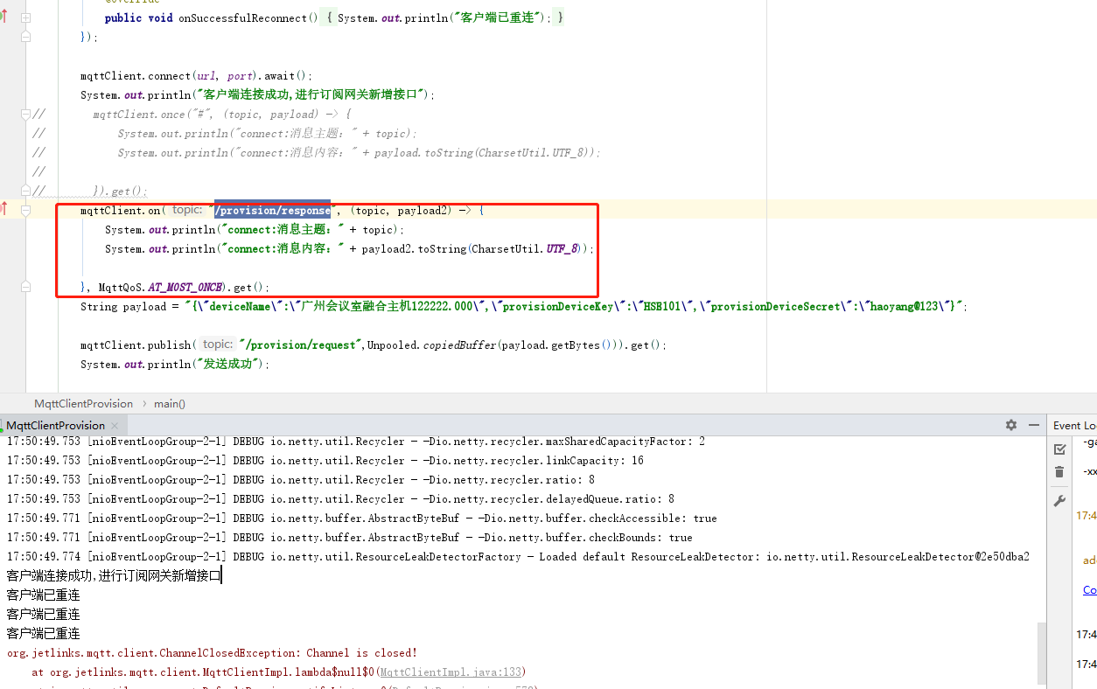Click the highlighted /provision/response topic string
The image size is (1097, 689).
click(x=271, y=210)
